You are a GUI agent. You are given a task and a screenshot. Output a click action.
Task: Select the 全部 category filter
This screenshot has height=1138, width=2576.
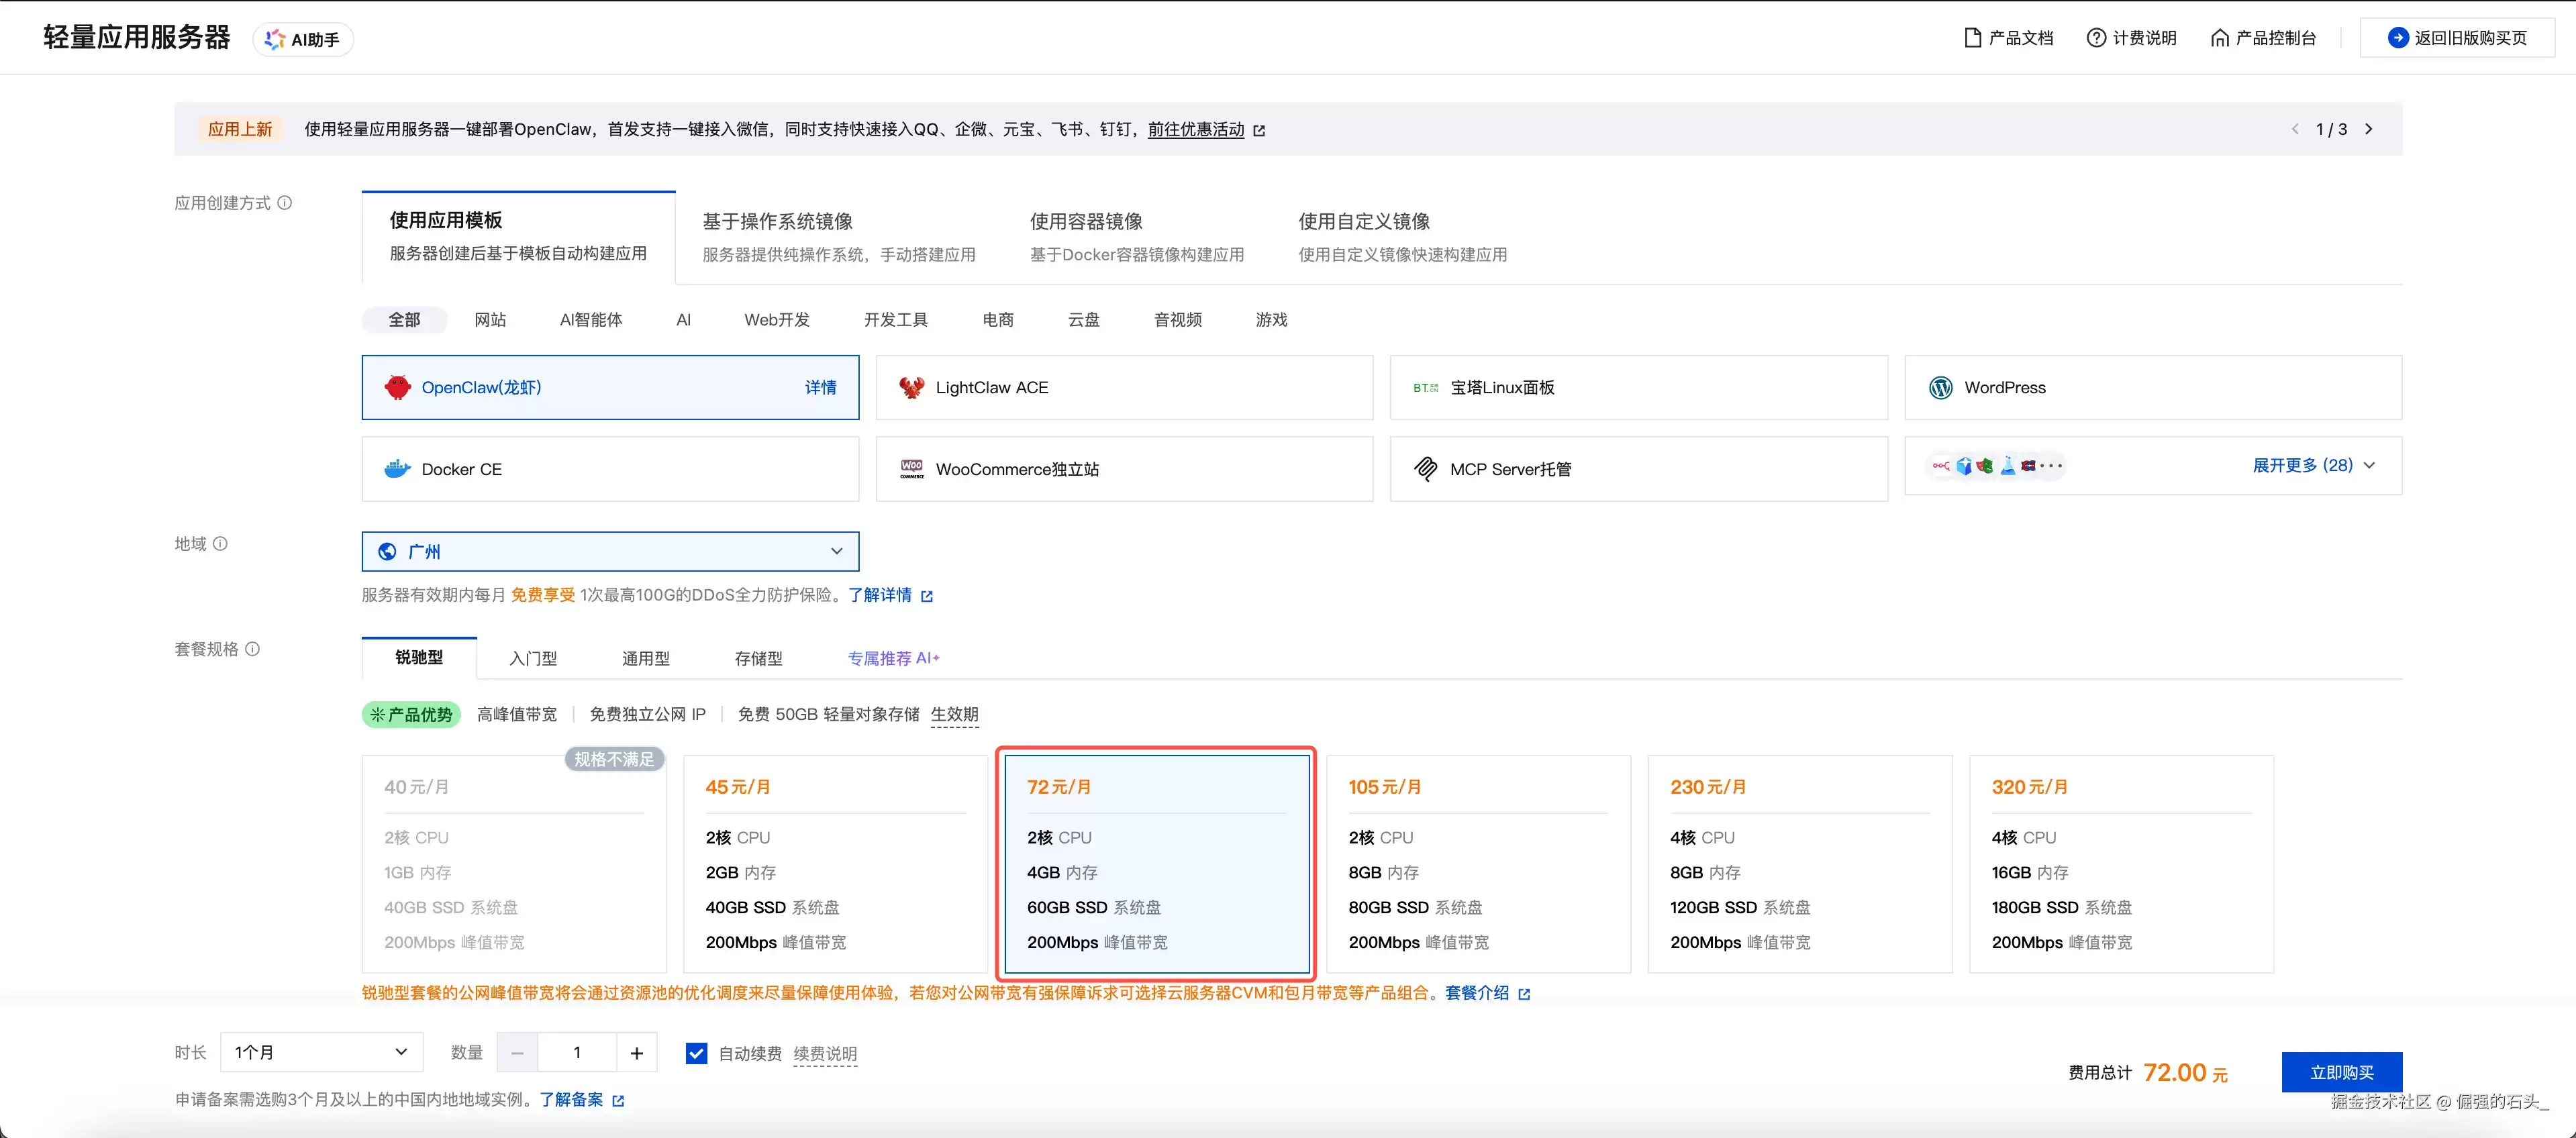(x=404, y=320)
